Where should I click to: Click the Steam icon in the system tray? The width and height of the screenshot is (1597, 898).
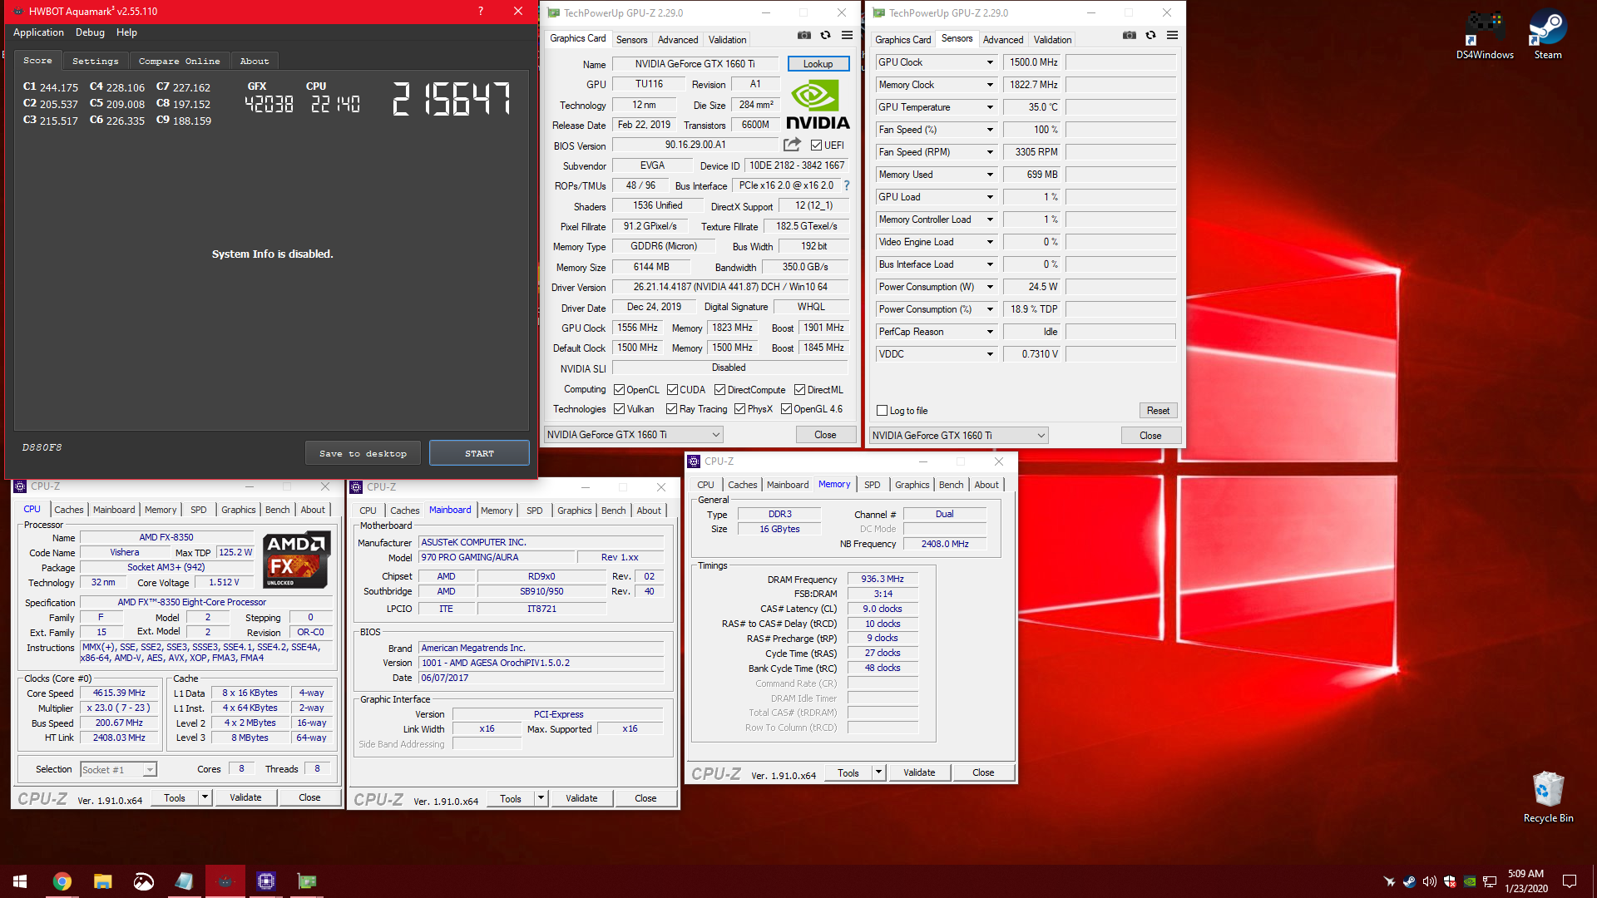coord(1409,881)
